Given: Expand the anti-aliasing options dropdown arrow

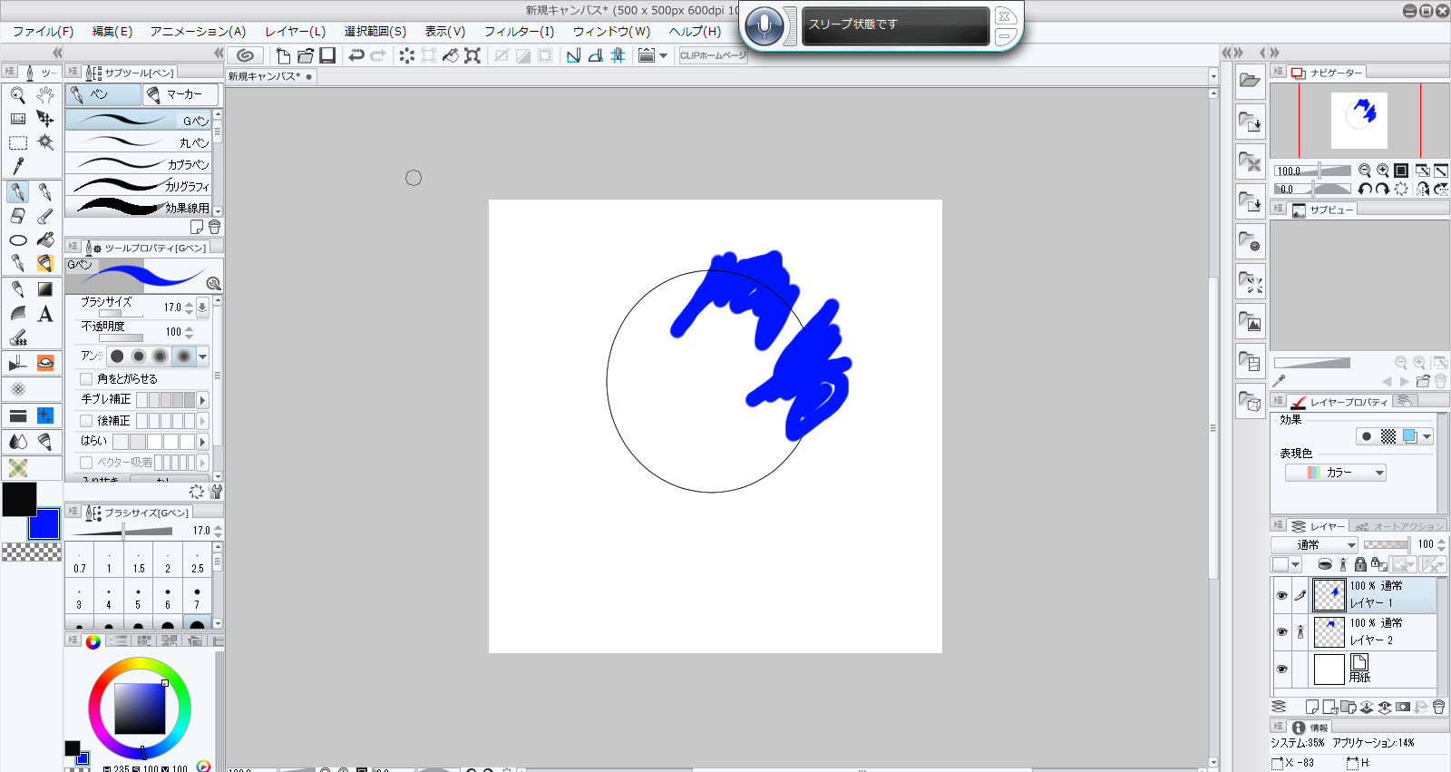Looking at the screenshot, I should tap(203, 357).
